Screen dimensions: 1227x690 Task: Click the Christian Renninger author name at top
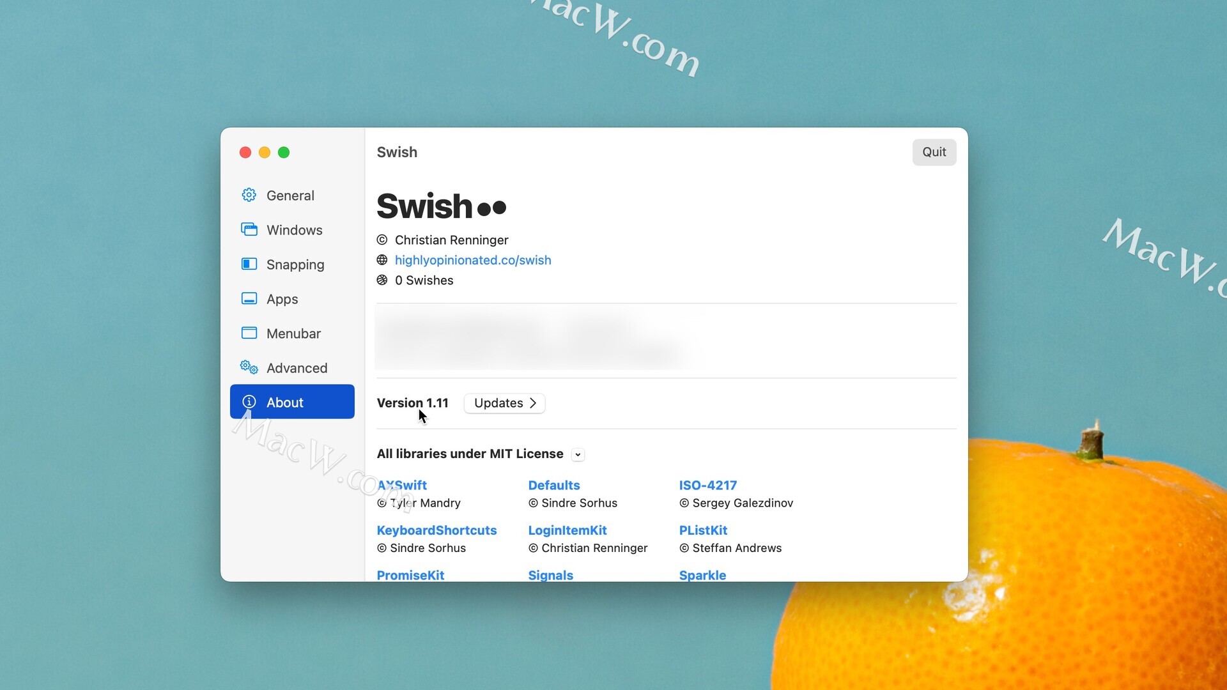point(452,240)
